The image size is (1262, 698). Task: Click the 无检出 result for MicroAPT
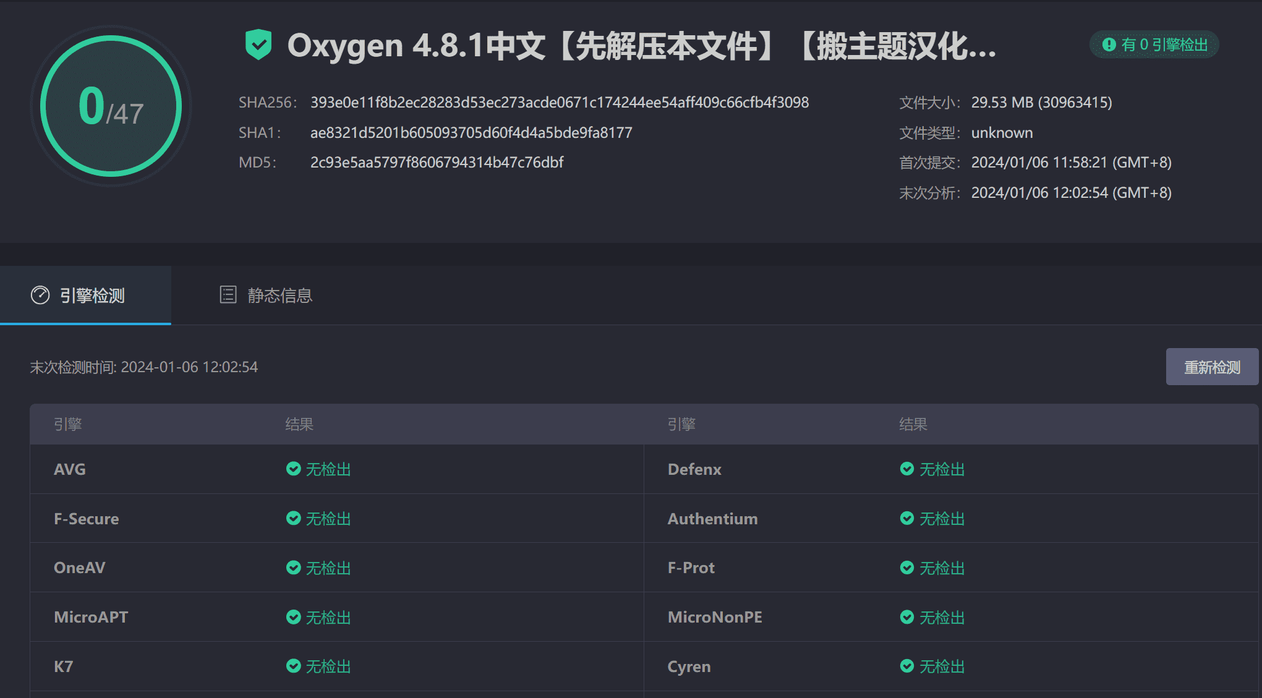coord(328,618)
